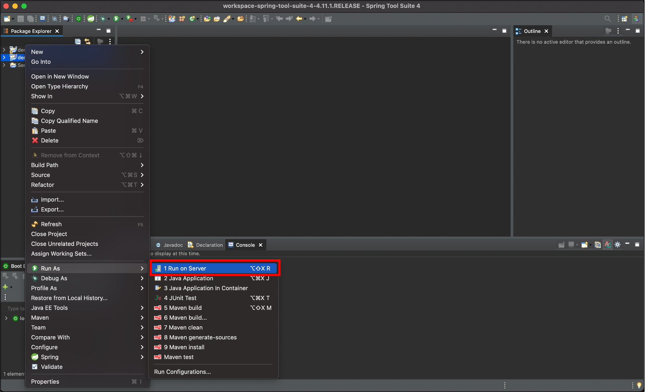This screenshot has width=645, height=392.
Task: Click Refresh in context menu
Action: pyautogui.click(x=87, y=224)
